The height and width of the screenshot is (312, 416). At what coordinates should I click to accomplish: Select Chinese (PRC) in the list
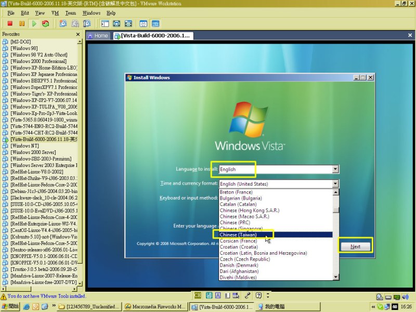[x=276, y=223]
